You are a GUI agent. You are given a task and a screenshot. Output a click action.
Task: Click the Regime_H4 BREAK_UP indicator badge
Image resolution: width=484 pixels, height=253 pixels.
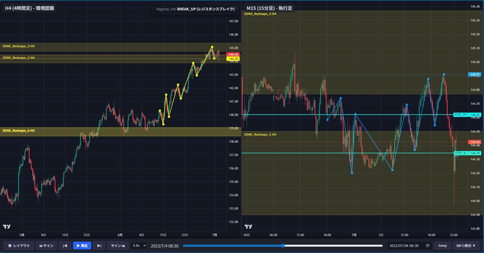click(x=195, y=9)
